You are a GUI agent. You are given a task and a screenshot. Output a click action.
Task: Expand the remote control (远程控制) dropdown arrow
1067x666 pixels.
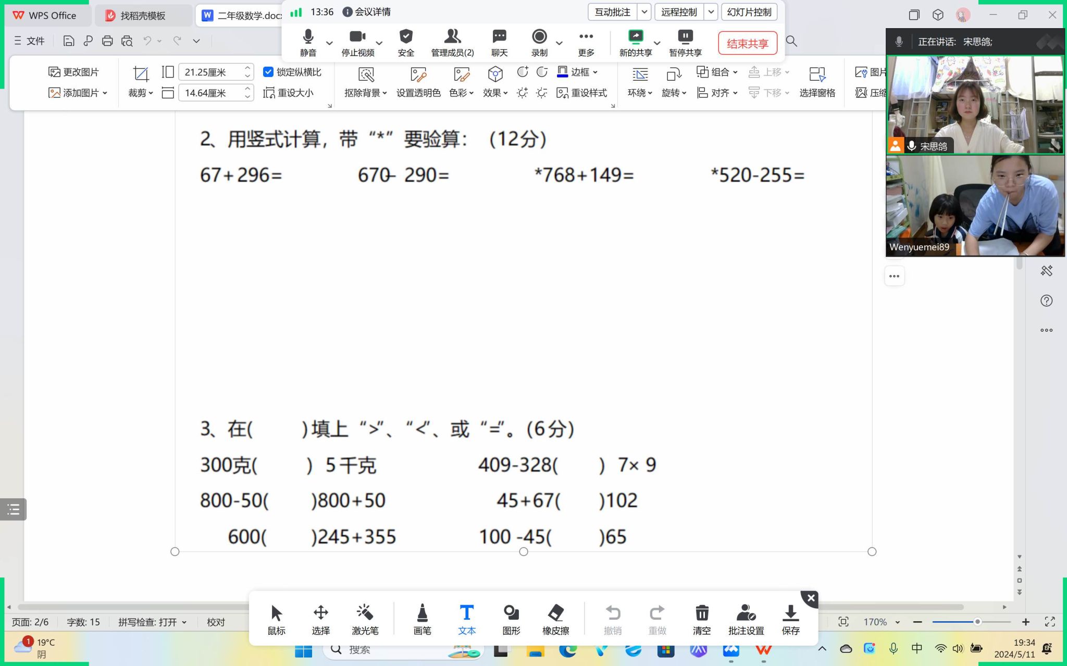tap(711, 12)
